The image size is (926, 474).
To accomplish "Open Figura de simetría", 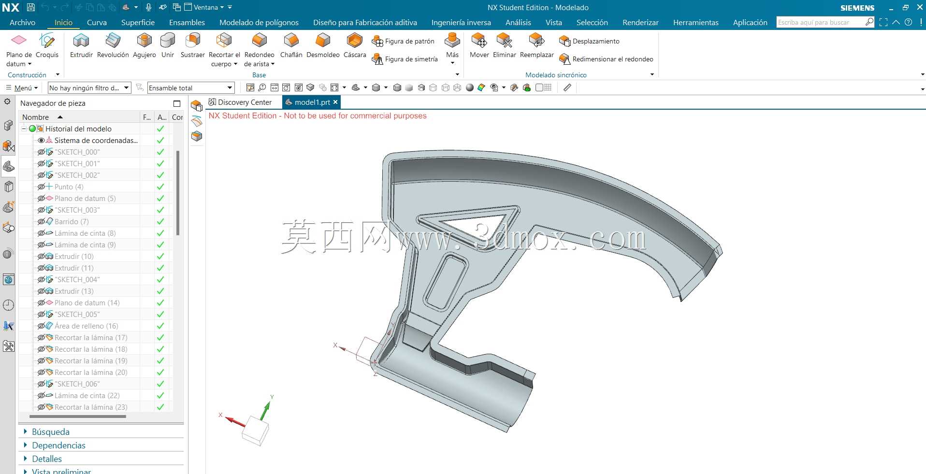I will [405, 59].
